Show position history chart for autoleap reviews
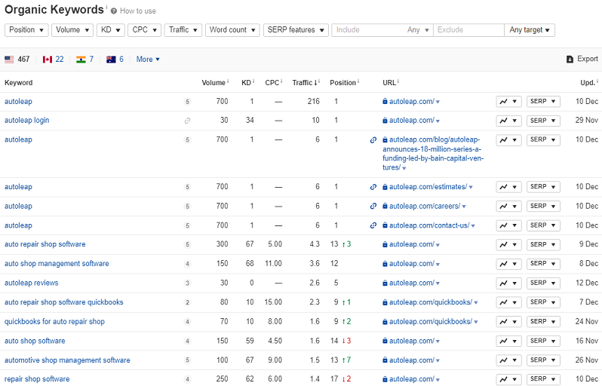602x386 pixels. tap(508, 283)
